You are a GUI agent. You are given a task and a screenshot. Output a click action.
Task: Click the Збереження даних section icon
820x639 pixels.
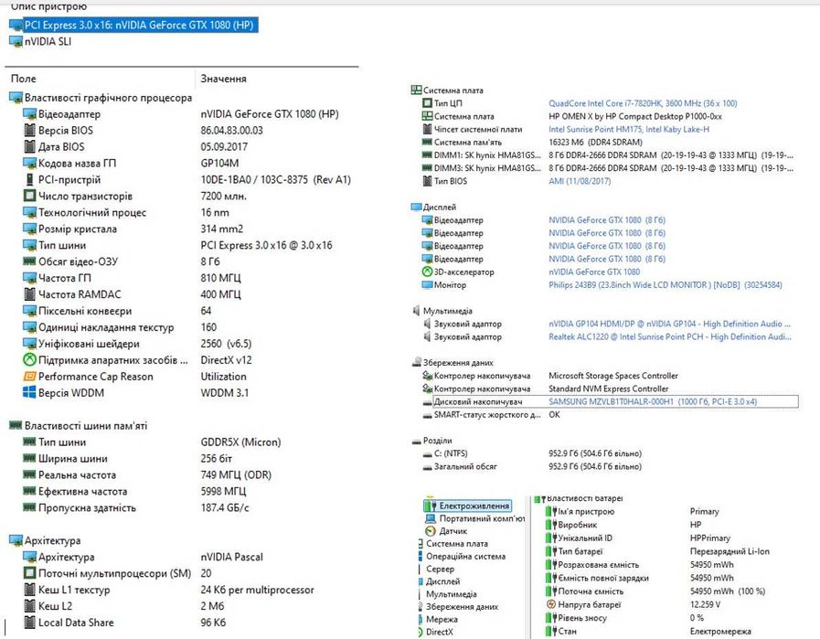417,362
